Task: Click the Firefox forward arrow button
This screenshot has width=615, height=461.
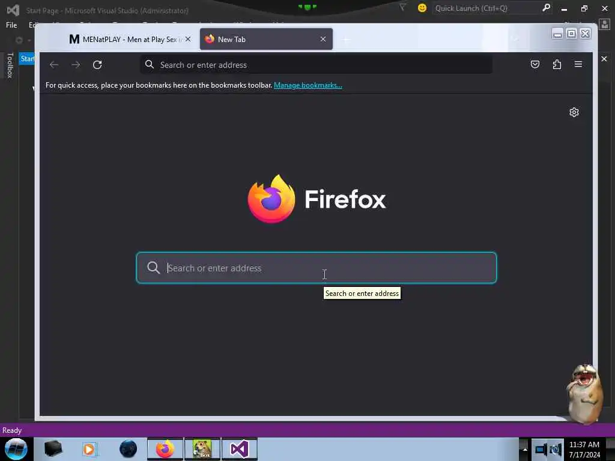Action: [x=76, y=65]
